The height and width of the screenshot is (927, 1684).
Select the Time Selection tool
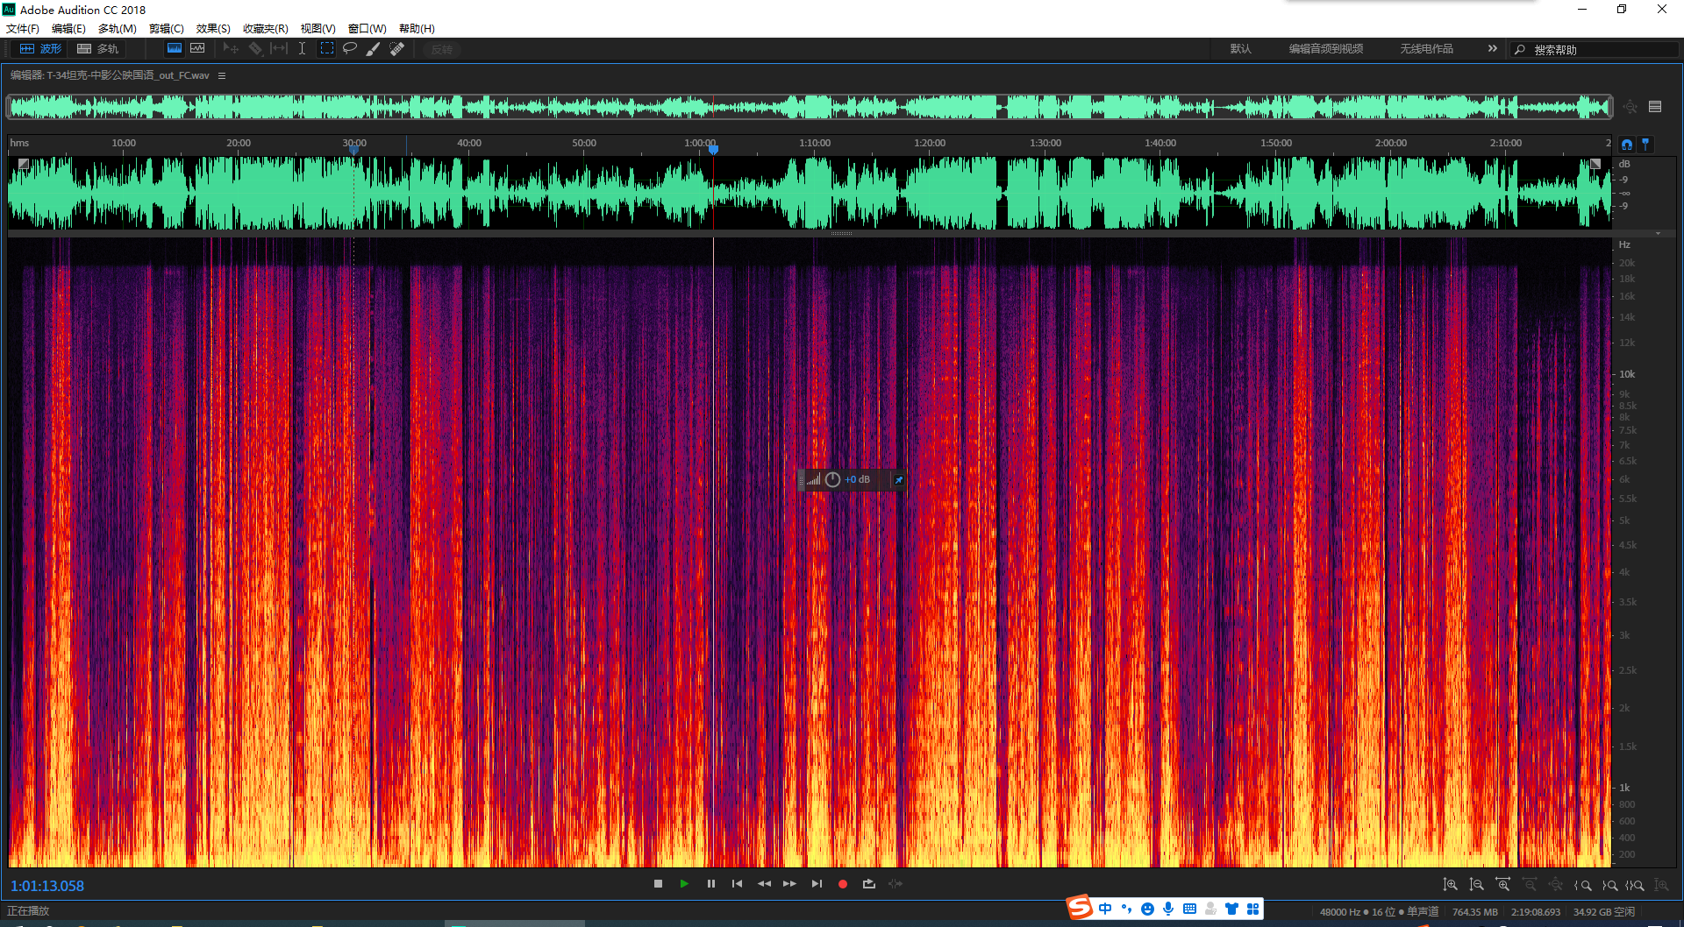coord(302,49)
